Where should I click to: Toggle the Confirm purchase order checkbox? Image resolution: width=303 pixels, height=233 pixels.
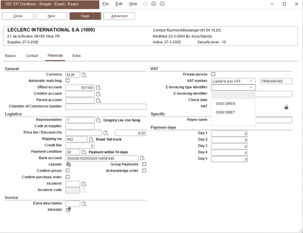pos(68,177)
